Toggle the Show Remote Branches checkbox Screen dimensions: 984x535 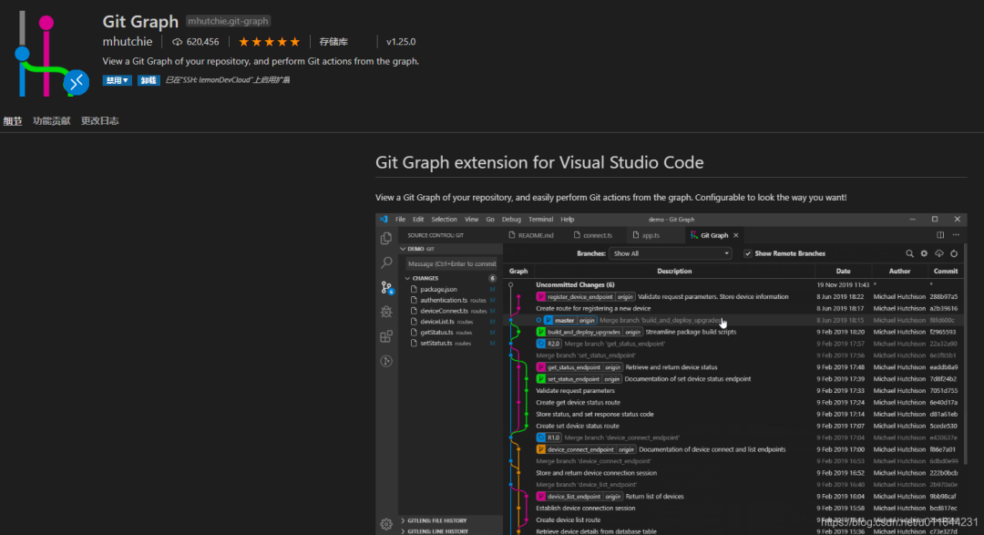747,253
